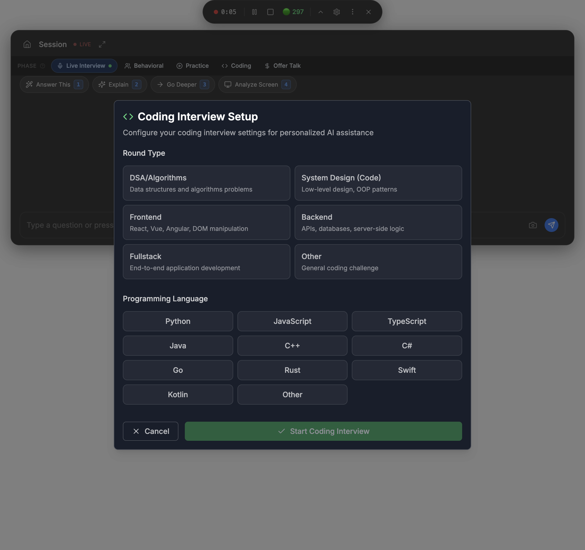
Task: Start Coding Interview
Action: tap(323, 431)
